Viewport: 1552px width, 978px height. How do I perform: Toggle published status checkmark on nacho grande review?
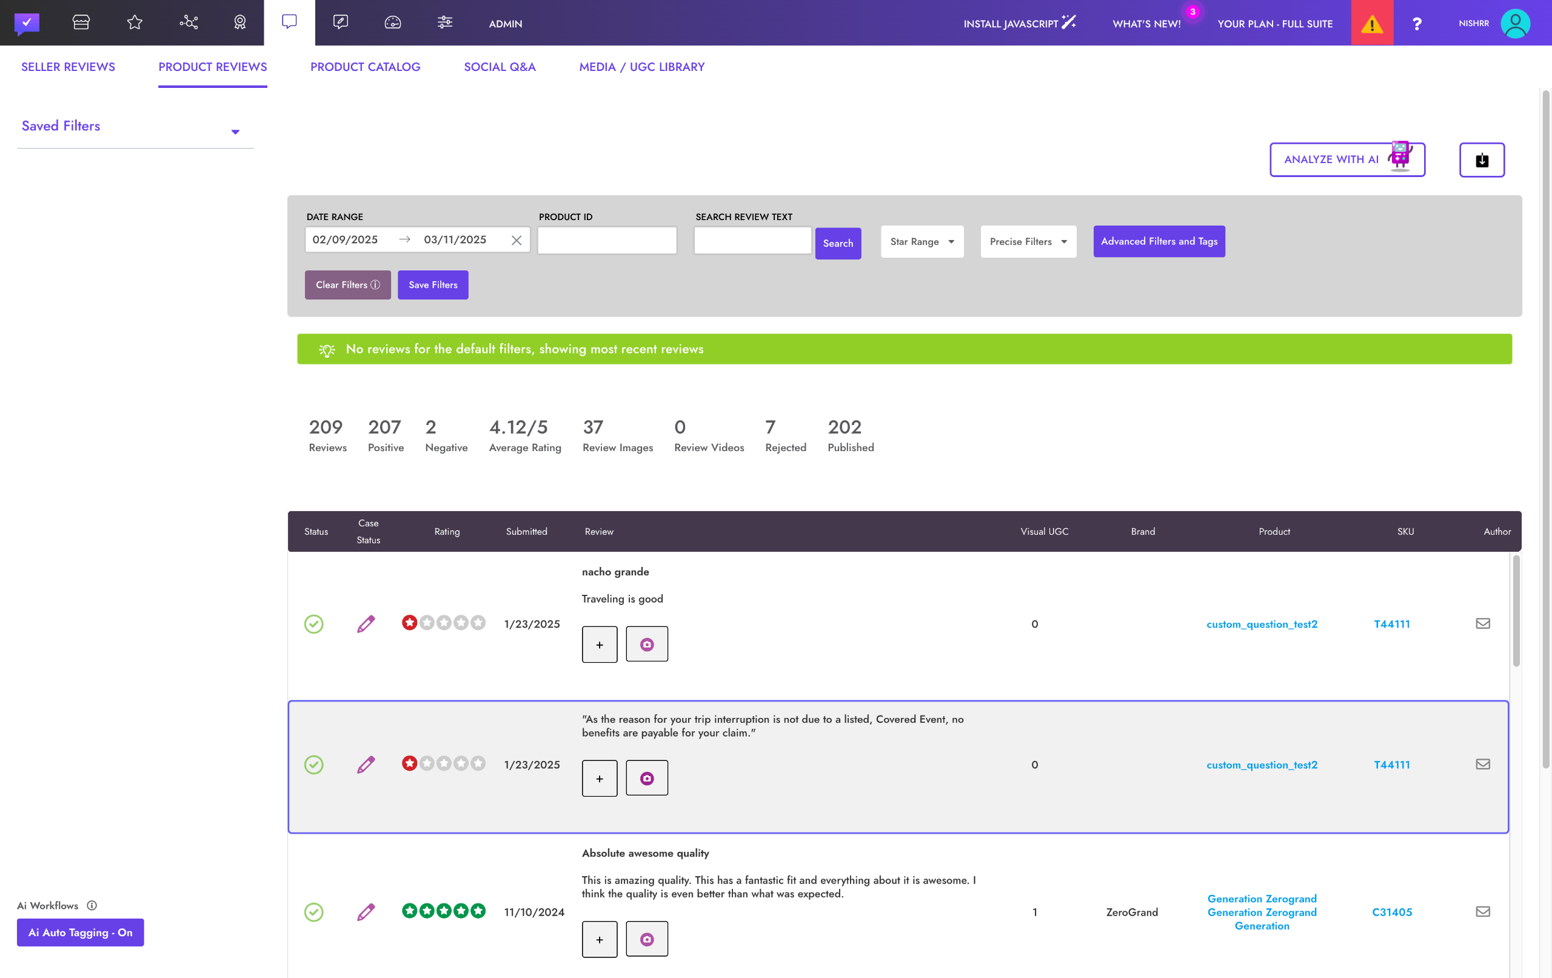(x=314, y=623)
